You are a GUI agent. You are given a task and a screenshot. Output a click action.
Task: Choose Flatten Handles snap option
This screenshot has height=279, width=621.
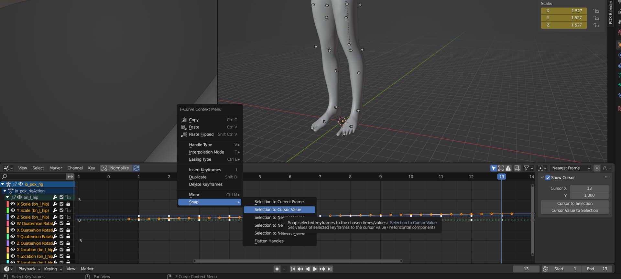coord(279,241)
